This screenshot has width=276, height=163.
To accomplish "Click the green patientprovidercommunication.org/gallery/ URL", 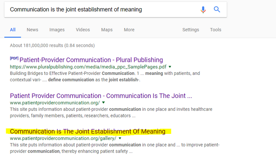I will 63,139.
